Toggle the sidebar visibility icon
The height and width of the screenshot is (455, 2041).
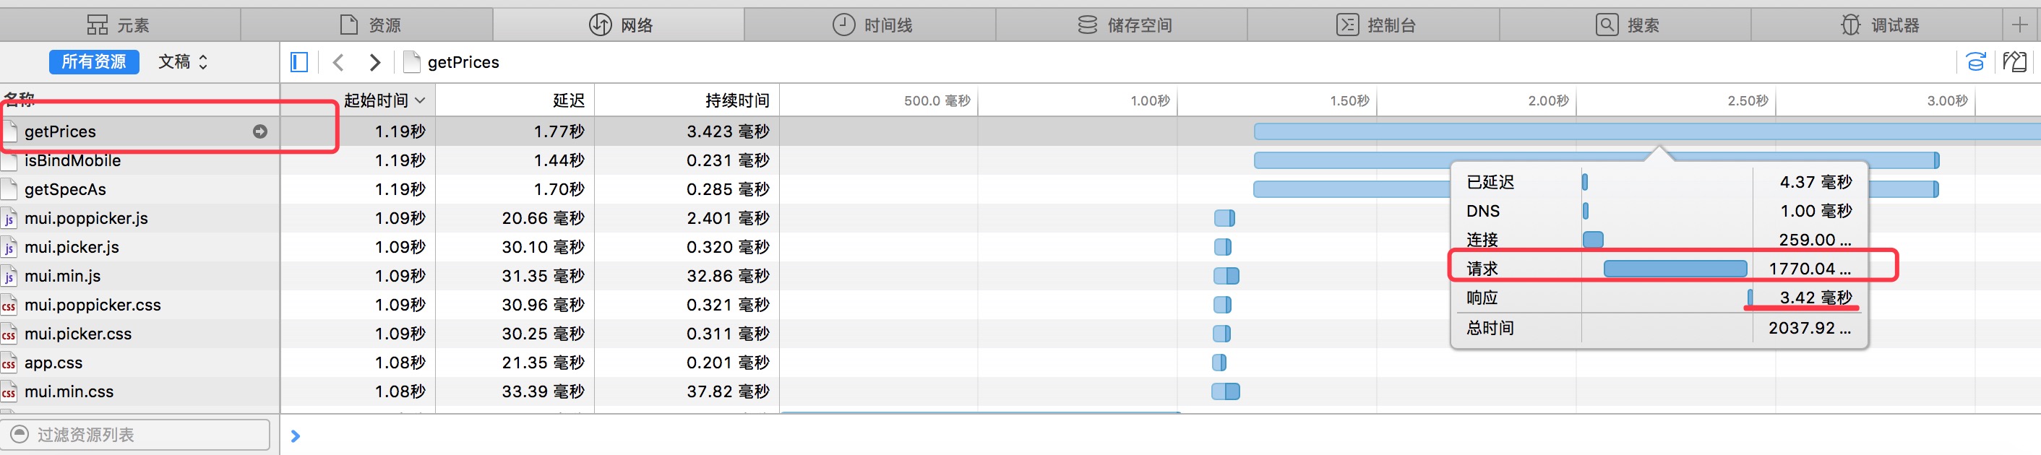point(298,61)
